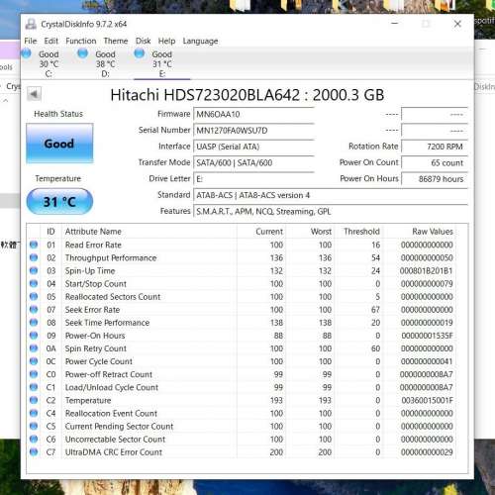Screen dimensions: 495x495
Task: Click the Threshold column header
Action: click(358, 232)
